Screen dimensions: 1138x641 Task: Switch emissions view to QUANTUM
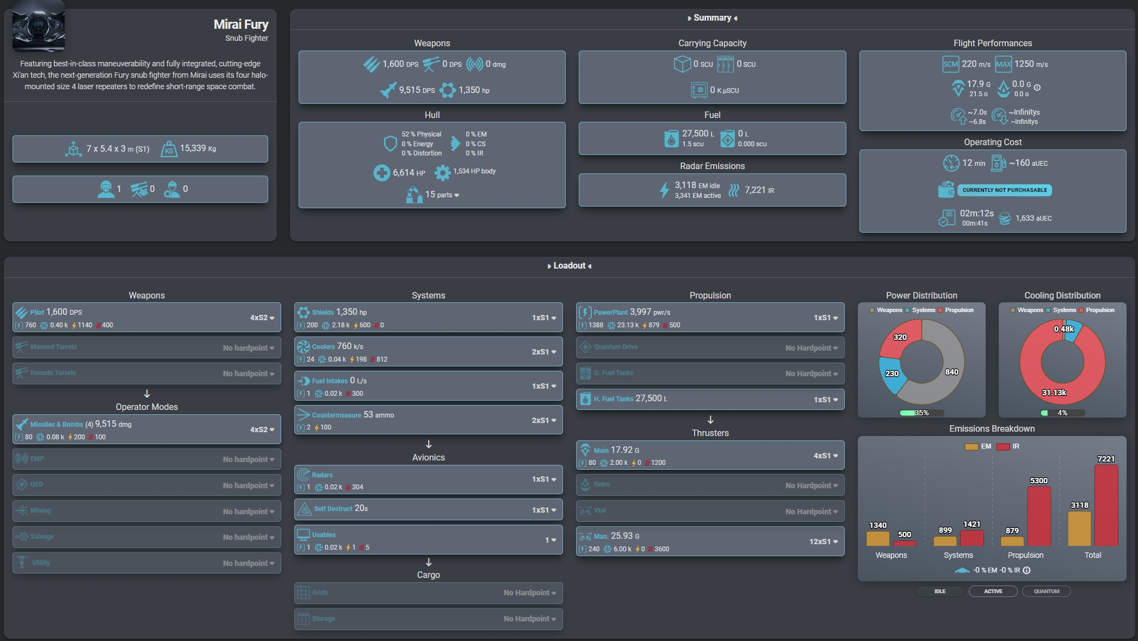pos(1046,591)
